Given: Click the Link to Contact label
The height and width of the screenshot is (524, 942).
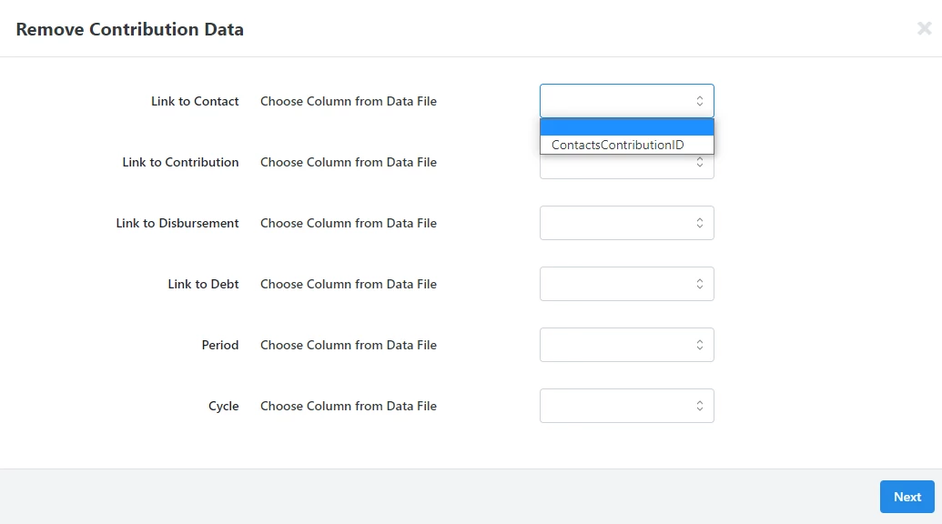Looking at the screenshot, I should (x=195, y=101).
